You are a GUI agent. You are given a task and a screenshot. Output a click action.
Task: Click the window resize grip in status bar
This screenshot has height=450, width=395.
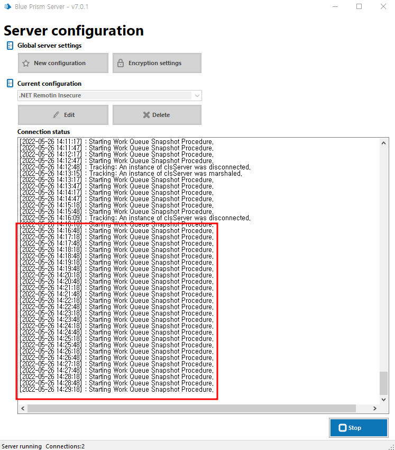click(392, 447)
